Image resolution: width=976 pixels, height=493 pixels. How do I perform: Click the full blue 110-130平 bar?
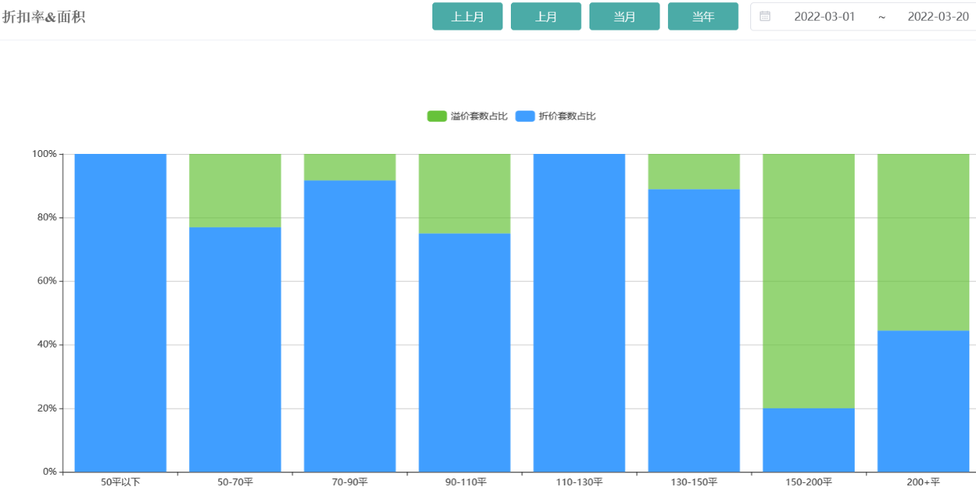tap(579, 312)
